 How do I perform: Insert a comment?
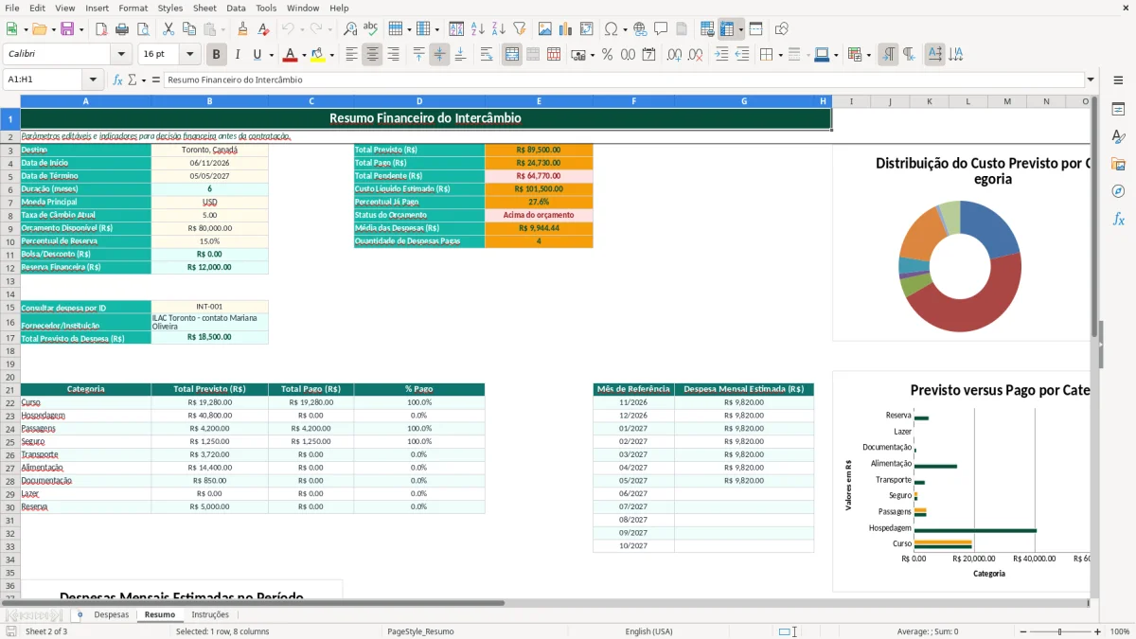click(x=661, y=29)
